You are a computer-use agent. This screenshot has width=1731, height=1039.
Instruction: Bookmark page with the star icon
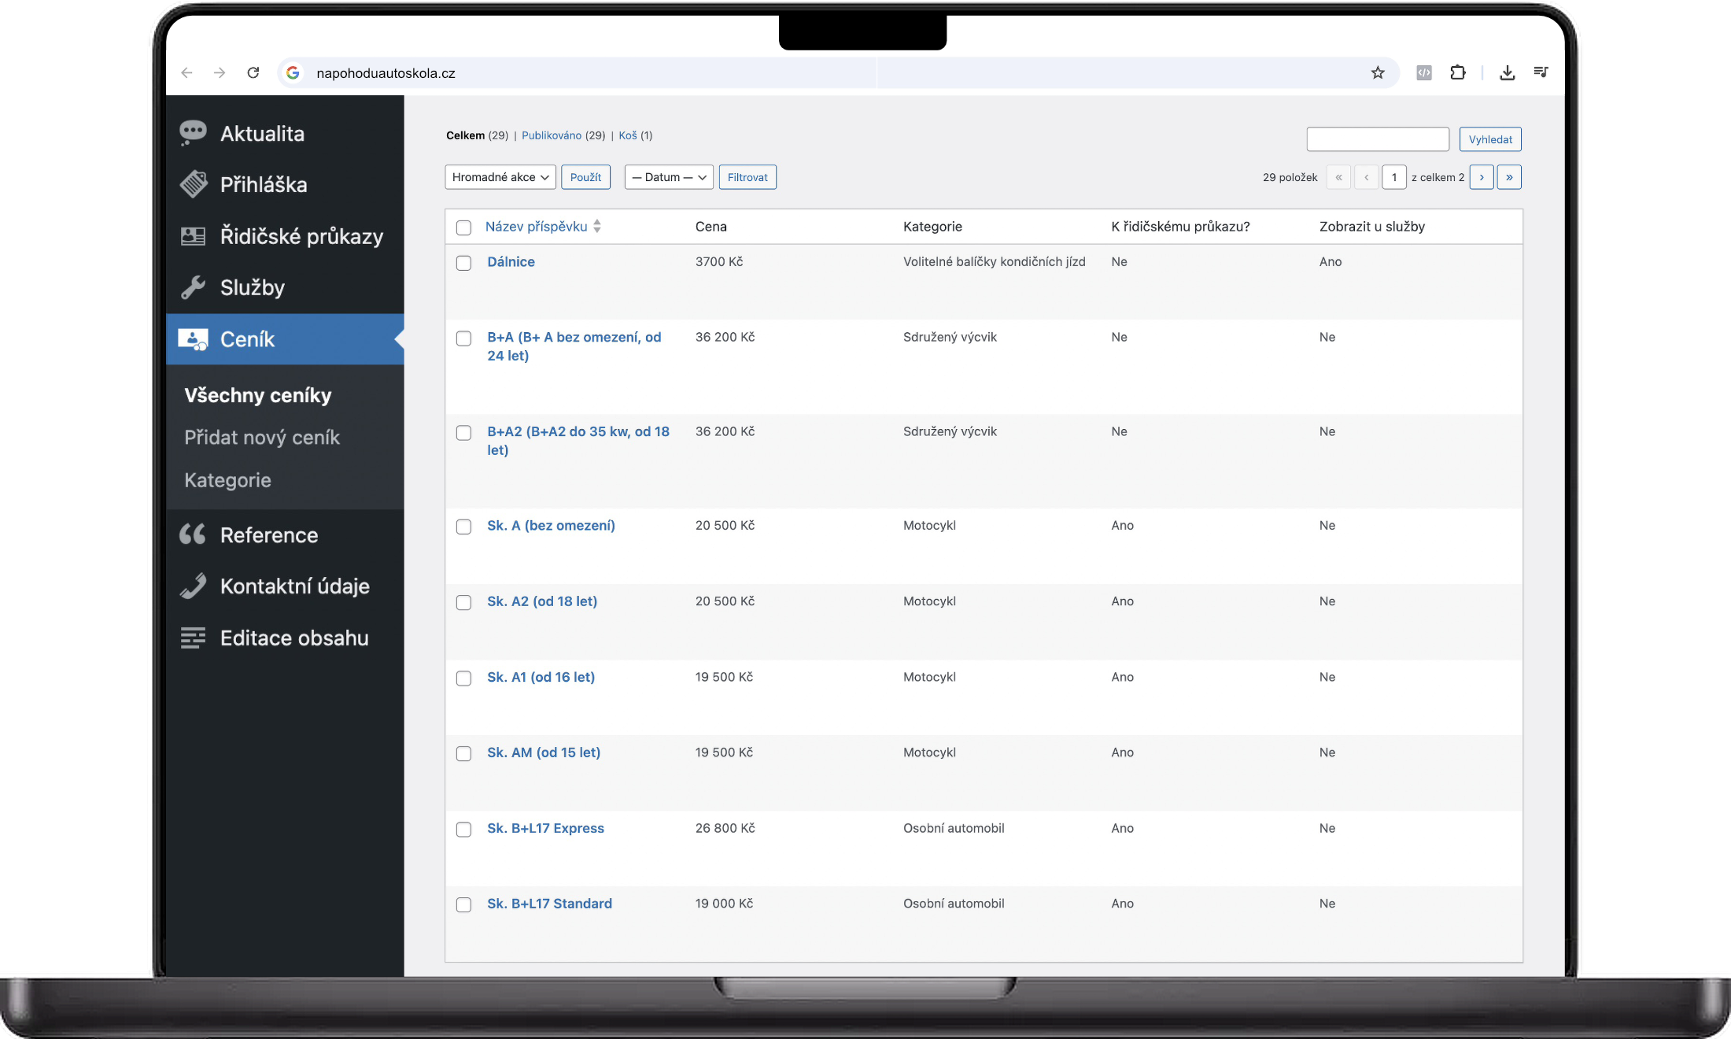click(1378, 73)
